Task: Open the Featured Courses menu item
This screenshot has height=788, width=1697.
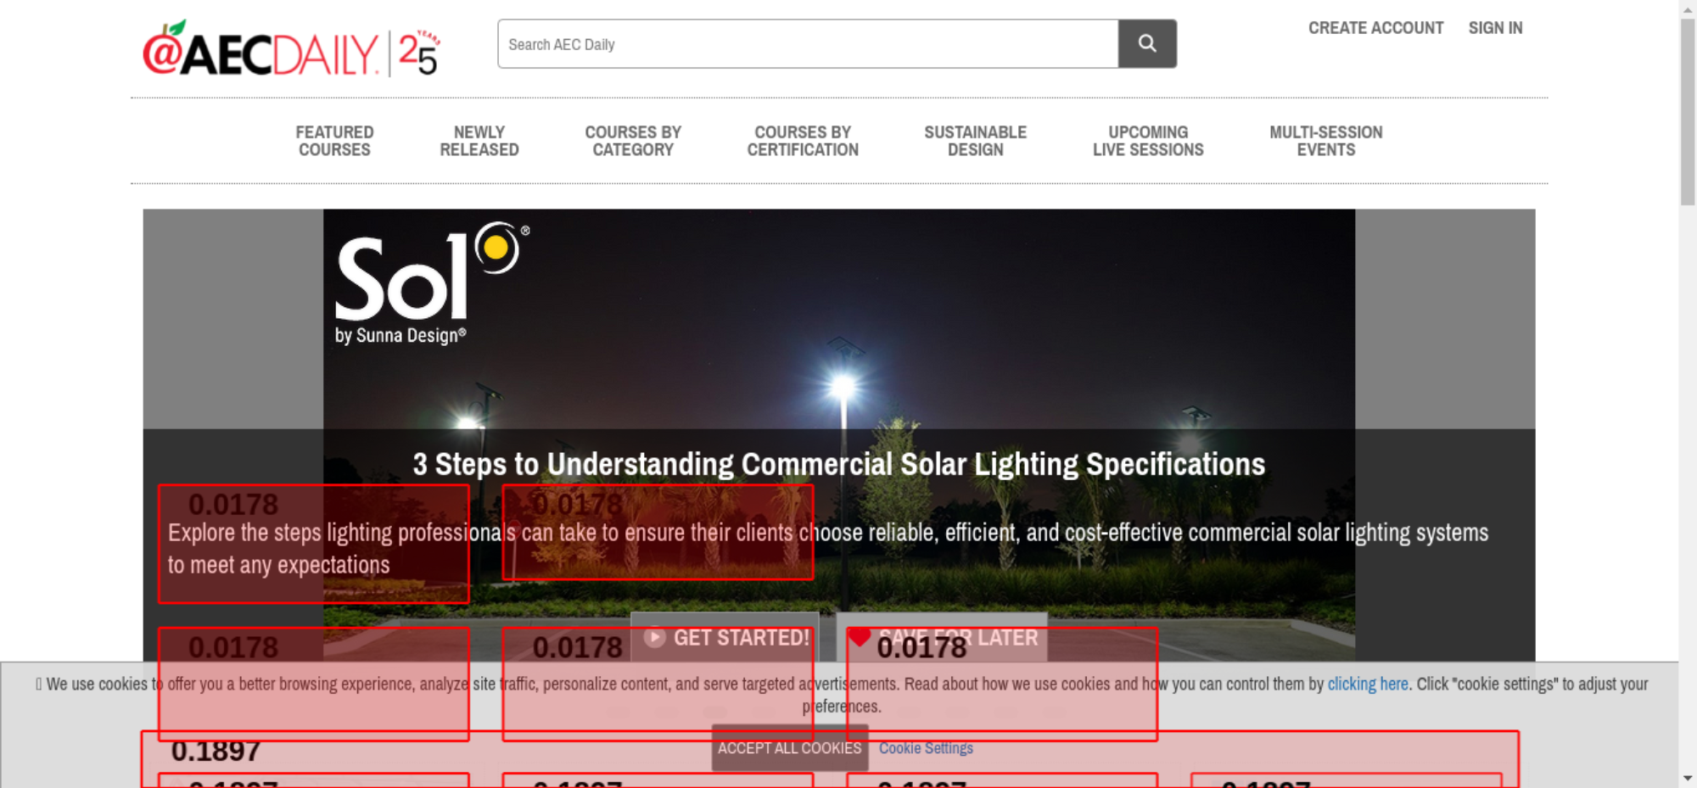Action: [x=334, y=141]
